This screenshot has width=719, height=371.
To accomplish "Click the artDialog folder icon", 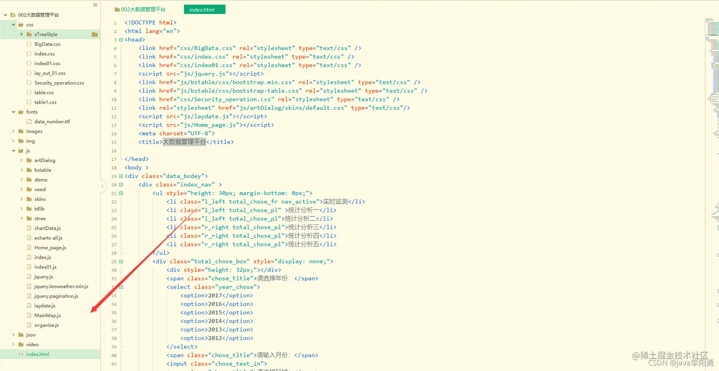I will pyautogui.click(x=29, y=160).
